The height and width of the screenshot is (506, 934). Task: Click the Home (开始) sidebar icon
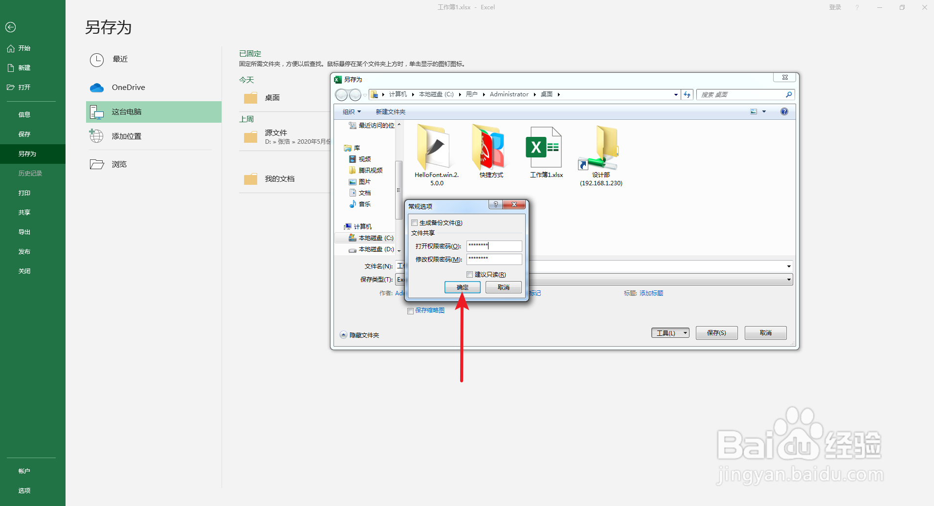tap(11, 48)
